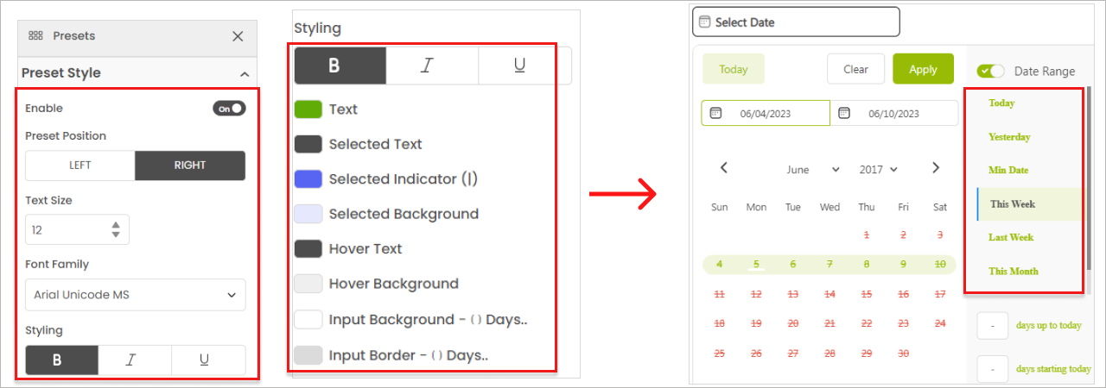The height and width of the screenshot is (388, 1106).
Task: Click the Presets grid icon
Action: (x=35, y=36)
